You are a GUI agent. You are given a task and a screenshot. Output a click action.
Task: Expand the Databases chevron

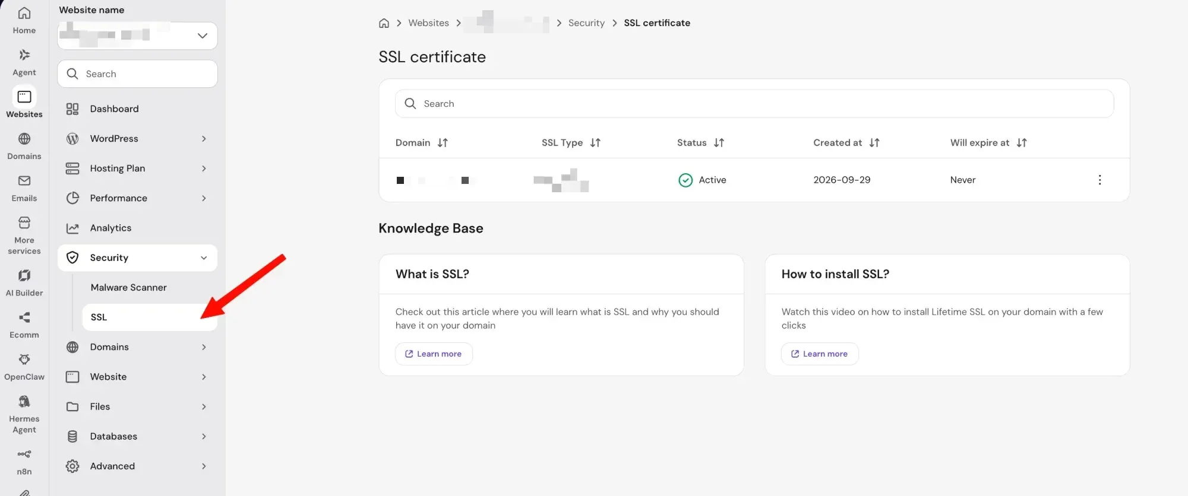[204, 437]
